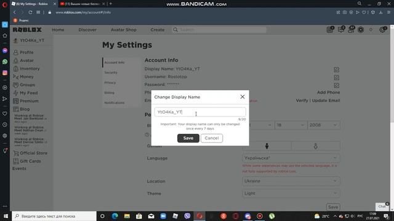Screen dimensions: 394x221
Task: Click the Roblox logo
Action: pyautogui.click(x=27, y=30)
